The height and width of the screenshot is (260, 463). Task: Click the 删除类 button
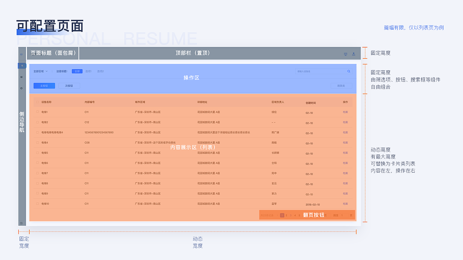[341, 86]
